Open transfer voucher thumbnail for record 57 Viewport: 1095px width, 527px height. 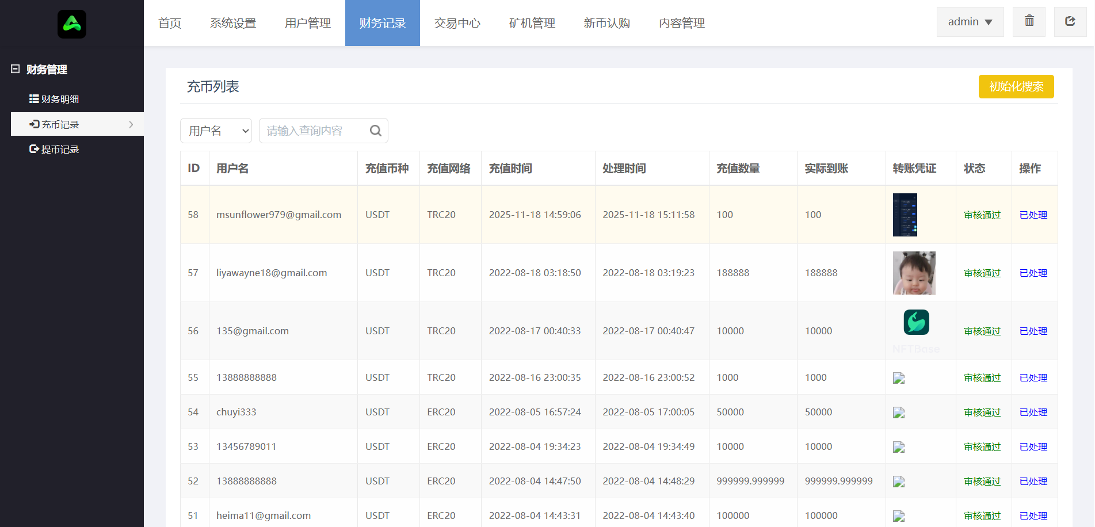[x=914, y=273]
